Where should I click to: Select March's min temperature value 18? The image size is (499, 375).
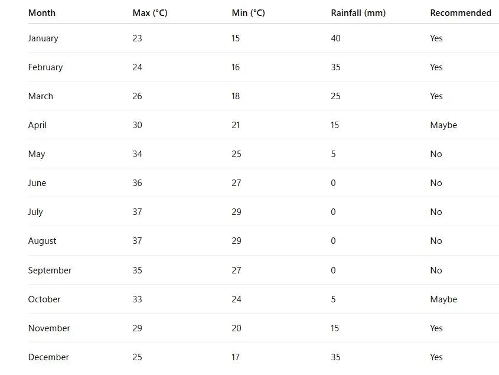[236, 96]
